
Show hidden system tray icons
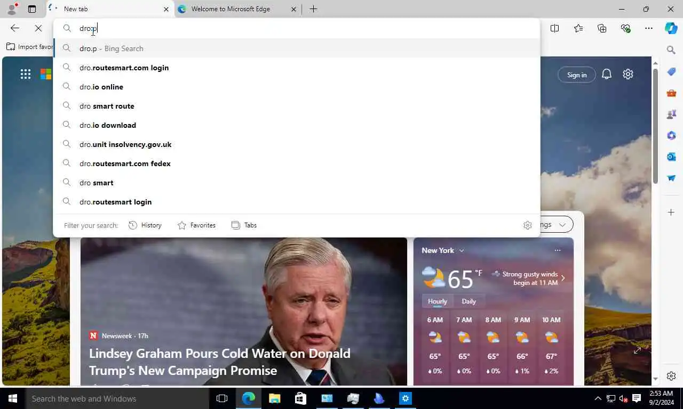point(598,398)
